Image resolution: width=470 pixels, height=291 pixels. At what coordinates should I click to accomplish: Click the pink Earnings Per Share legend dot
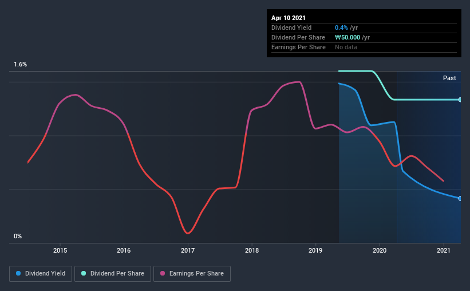coord(163,273)
